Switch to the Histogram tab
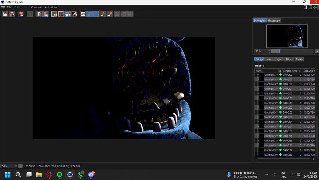The width and height of the screenshot is (319, 180). pyautogui.click(x=274, y=21)
